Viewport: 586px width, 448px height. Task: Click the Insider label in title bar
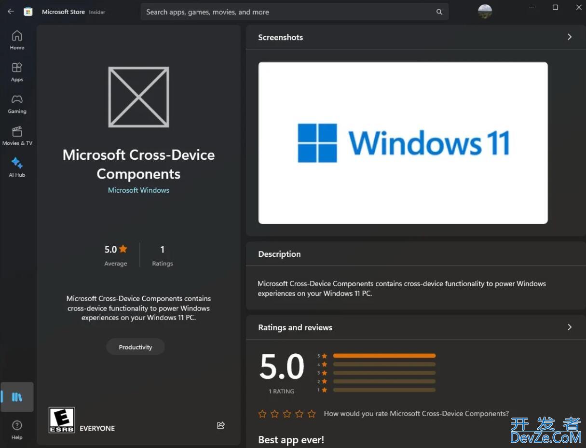(x=97, y=12)
